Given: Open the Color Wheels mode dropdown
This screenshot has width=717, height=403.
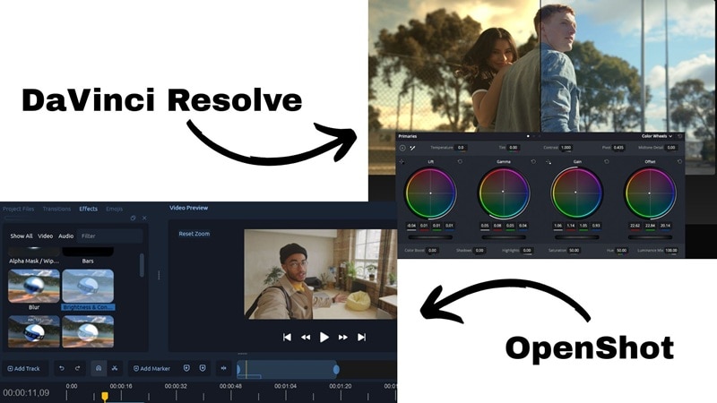Looking at the screenshot, I should click(x=657, y=136).
